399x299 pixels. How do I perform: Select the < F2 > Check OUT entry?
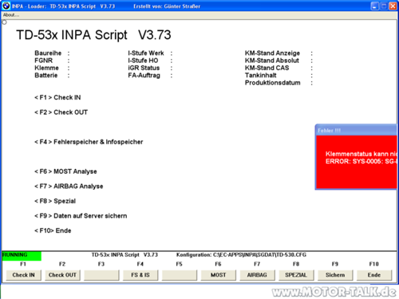coord(61,112)
